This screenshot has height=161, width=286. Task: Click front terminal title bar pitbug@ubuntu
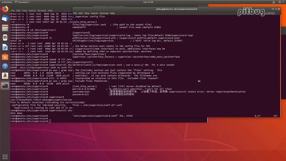point(177,9)
